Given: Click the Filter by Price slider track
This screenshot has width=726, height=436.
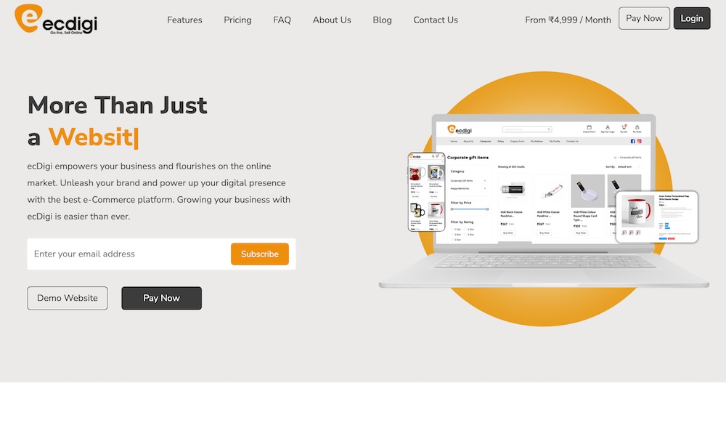Looking at the screenshot, I should [470, 209].
